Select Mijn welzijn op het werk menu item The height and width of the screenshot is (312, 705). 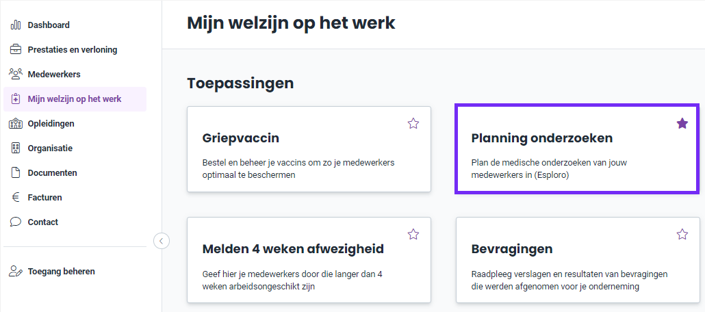pyautogui.click(x=75, y=99)
